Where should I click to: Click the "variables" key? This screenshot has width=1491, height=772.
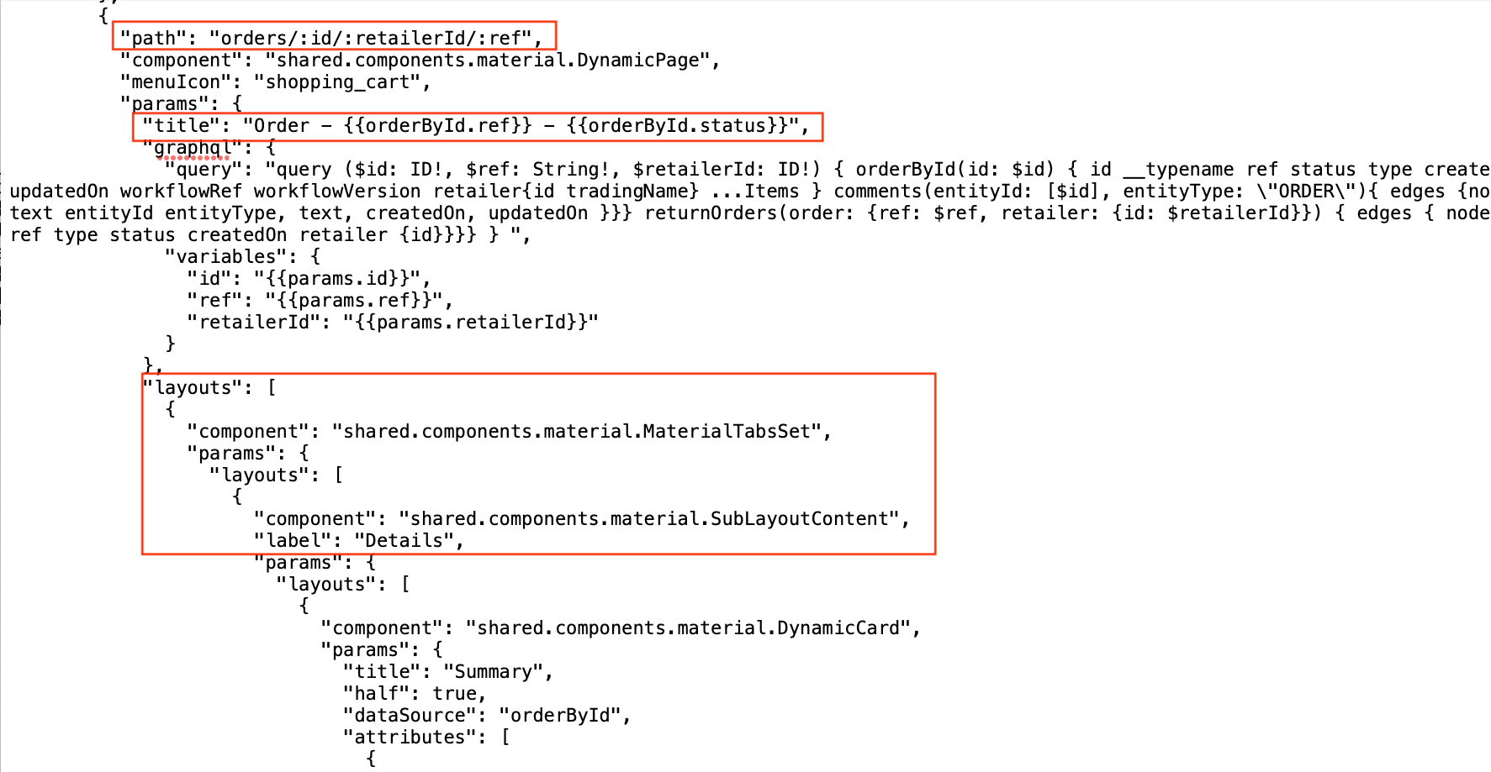pyautogui.click(x=220, y=256)
